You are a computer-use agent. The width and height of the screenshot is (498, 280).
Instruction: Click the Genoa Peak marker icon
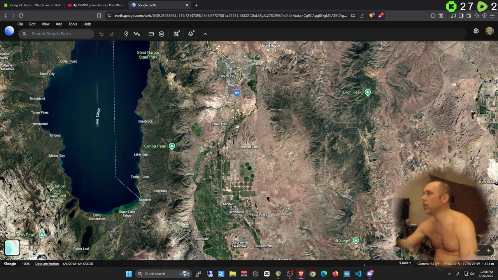pos(172,146)
